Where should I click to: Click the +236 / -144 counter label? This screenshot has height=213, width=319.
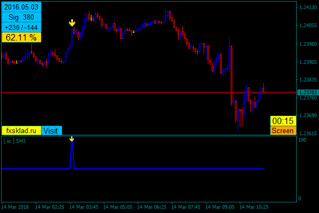21,27
